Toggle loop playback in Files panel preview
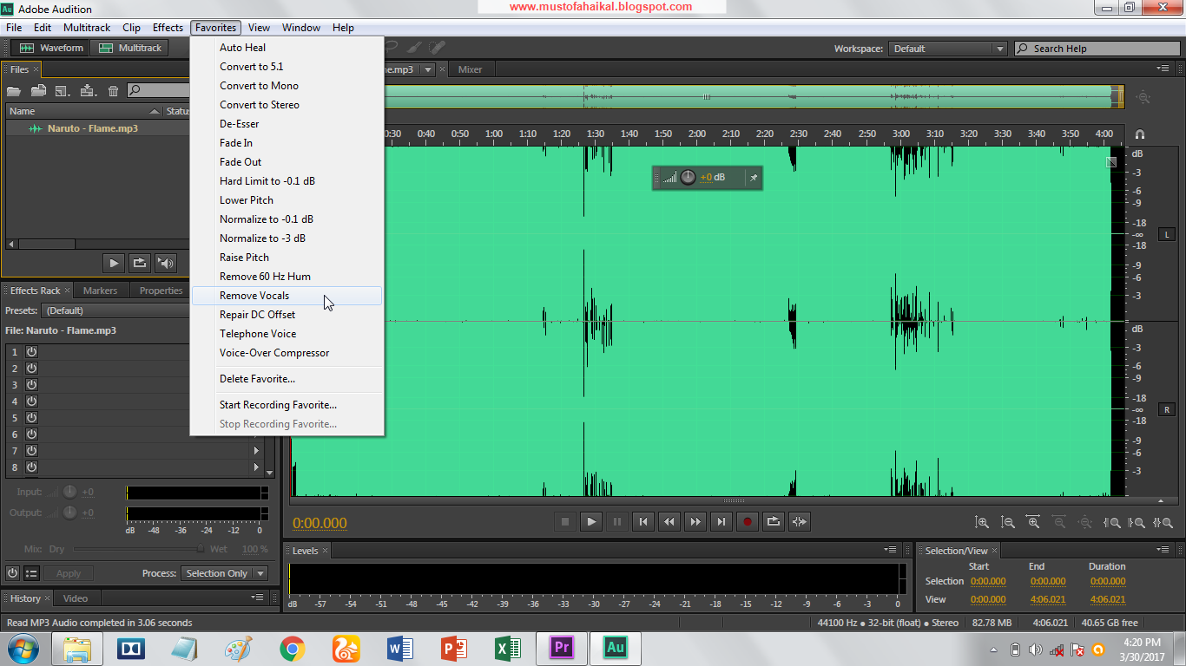Screen dimensions: 1186x666 (140, 263)
